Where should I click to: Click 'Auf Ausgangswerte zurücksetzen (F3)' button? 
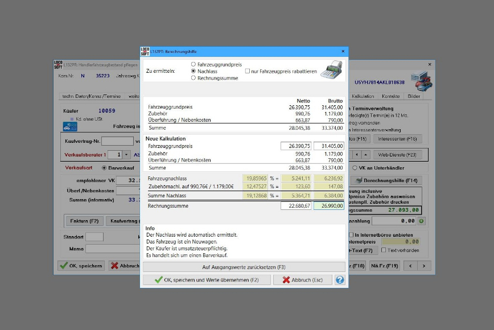click(x=244, y=267)
